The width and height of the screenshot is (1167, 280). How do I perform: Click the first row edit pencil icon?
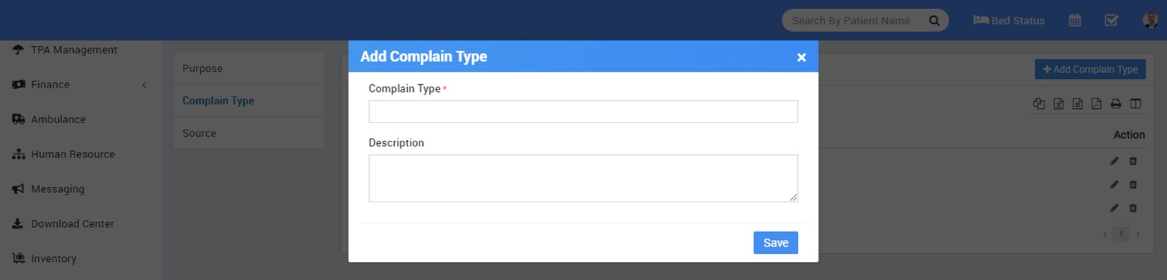(x=1114, y=161)
